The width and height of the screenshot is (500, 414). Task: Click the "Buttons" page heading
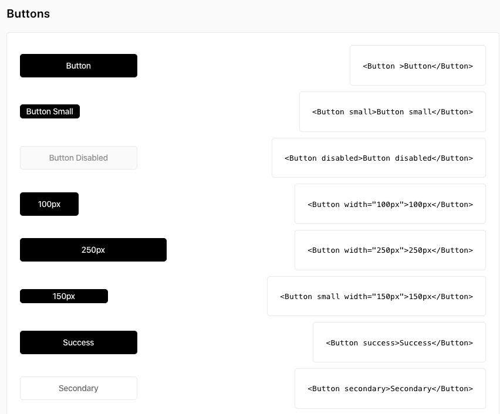(x=28, y=14)
